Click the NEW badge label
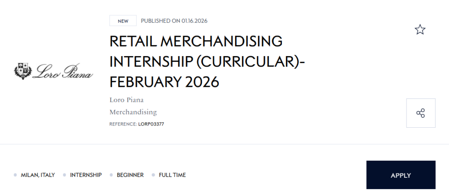This screenshot has height=194, width=449. tap(123, 21)
